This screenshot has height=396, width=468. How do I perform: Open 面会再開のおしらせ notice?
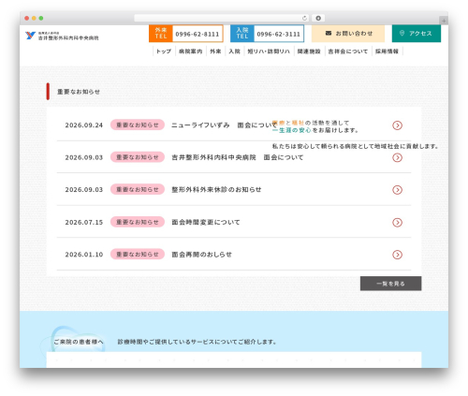[202, 255]
